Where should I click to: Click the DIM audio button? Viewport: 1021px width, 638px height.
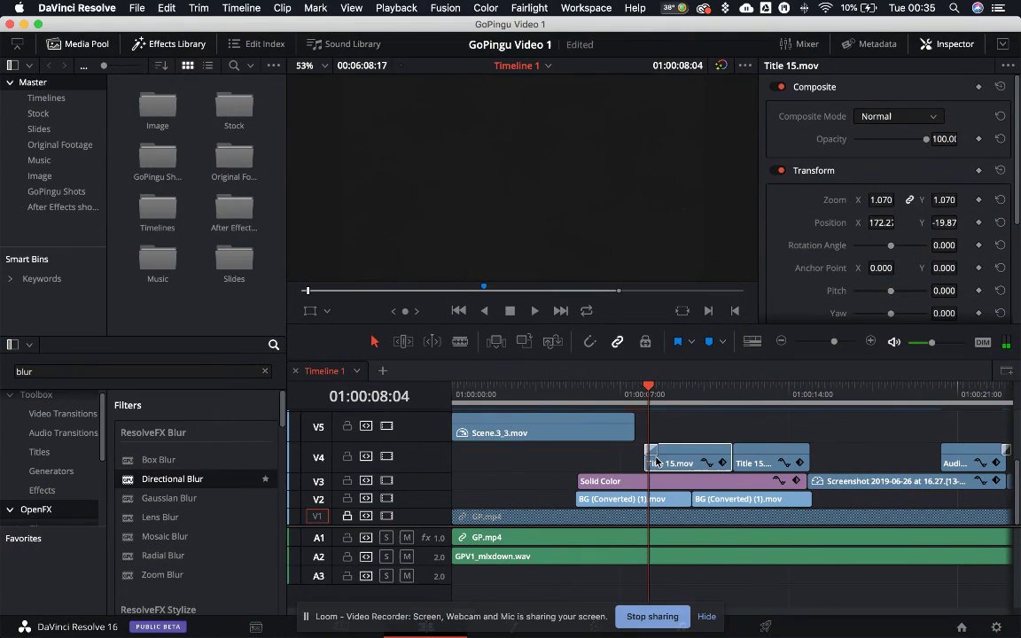click(x=983, y=342)
